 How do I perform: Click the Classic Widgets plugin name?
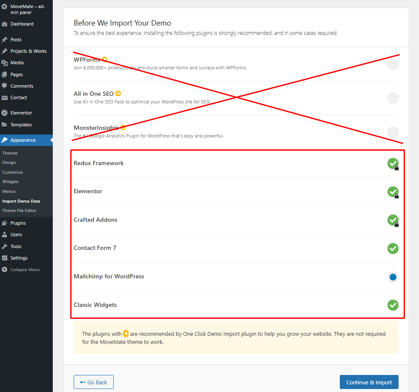pyautogui.click(x=95, y=305)
